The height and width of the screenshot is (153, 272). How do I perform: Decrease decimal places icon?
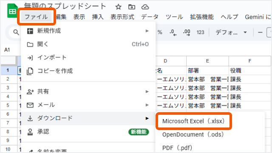(x=173, y=32)
